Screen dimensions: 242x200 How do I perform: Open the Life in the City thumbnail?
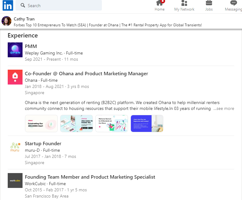147,124
